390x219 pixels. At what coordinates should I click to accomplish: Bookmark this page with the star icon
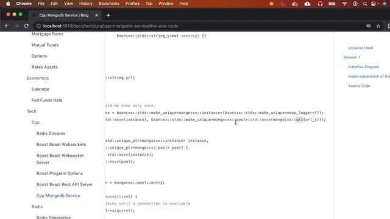click(x=378, y=26)
